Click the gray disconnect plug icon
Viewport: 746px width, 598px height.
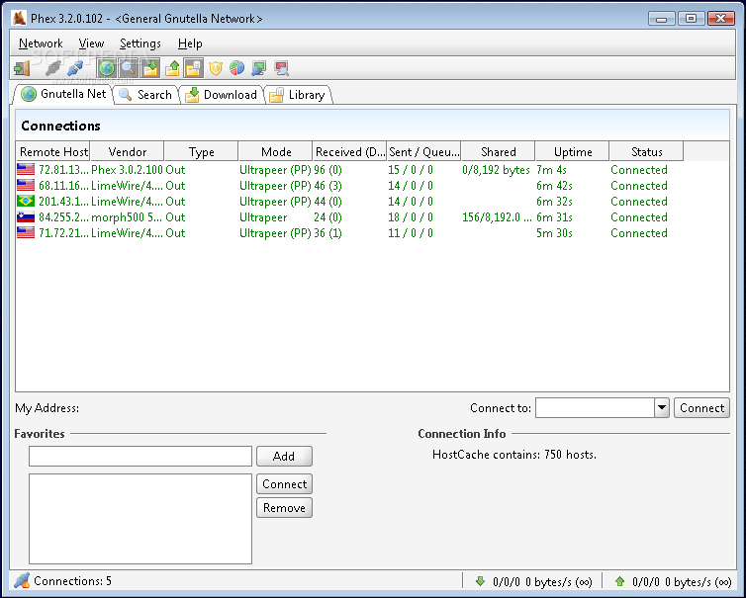(52, 68)
